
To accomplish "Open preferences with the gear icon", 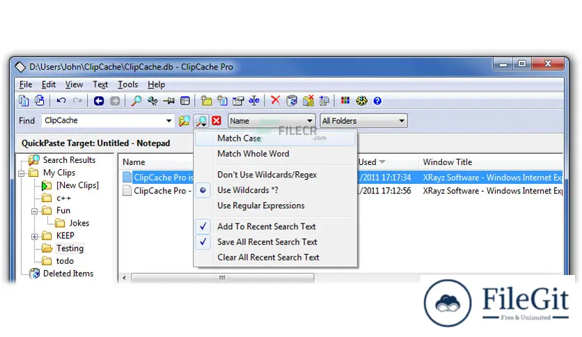I will (361, 100).
